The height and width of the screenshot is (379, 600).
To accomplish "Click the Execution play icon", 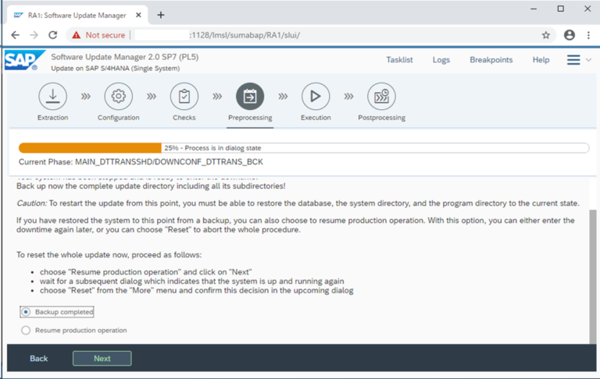I will pyautogui.click(x=316, y=97).
